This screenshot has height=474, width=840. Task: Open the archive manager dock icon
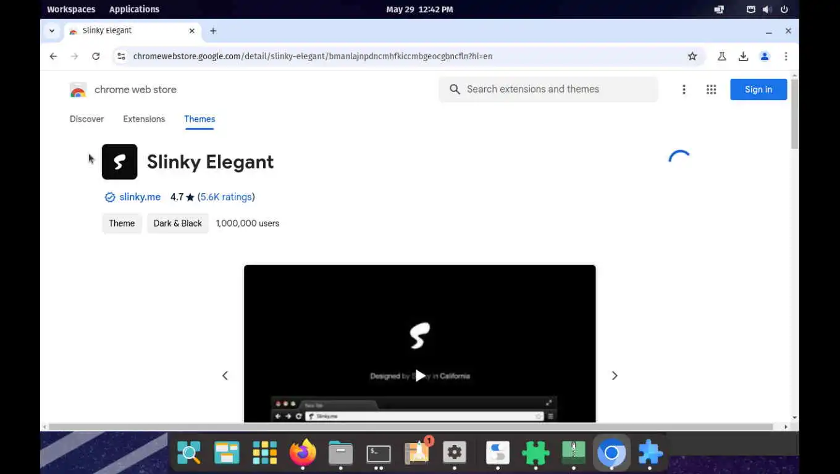pyautogui.click(x=574, y=454)
